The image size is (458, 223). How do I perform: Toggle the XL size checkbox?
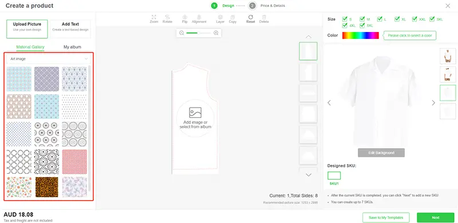point(397,19)
